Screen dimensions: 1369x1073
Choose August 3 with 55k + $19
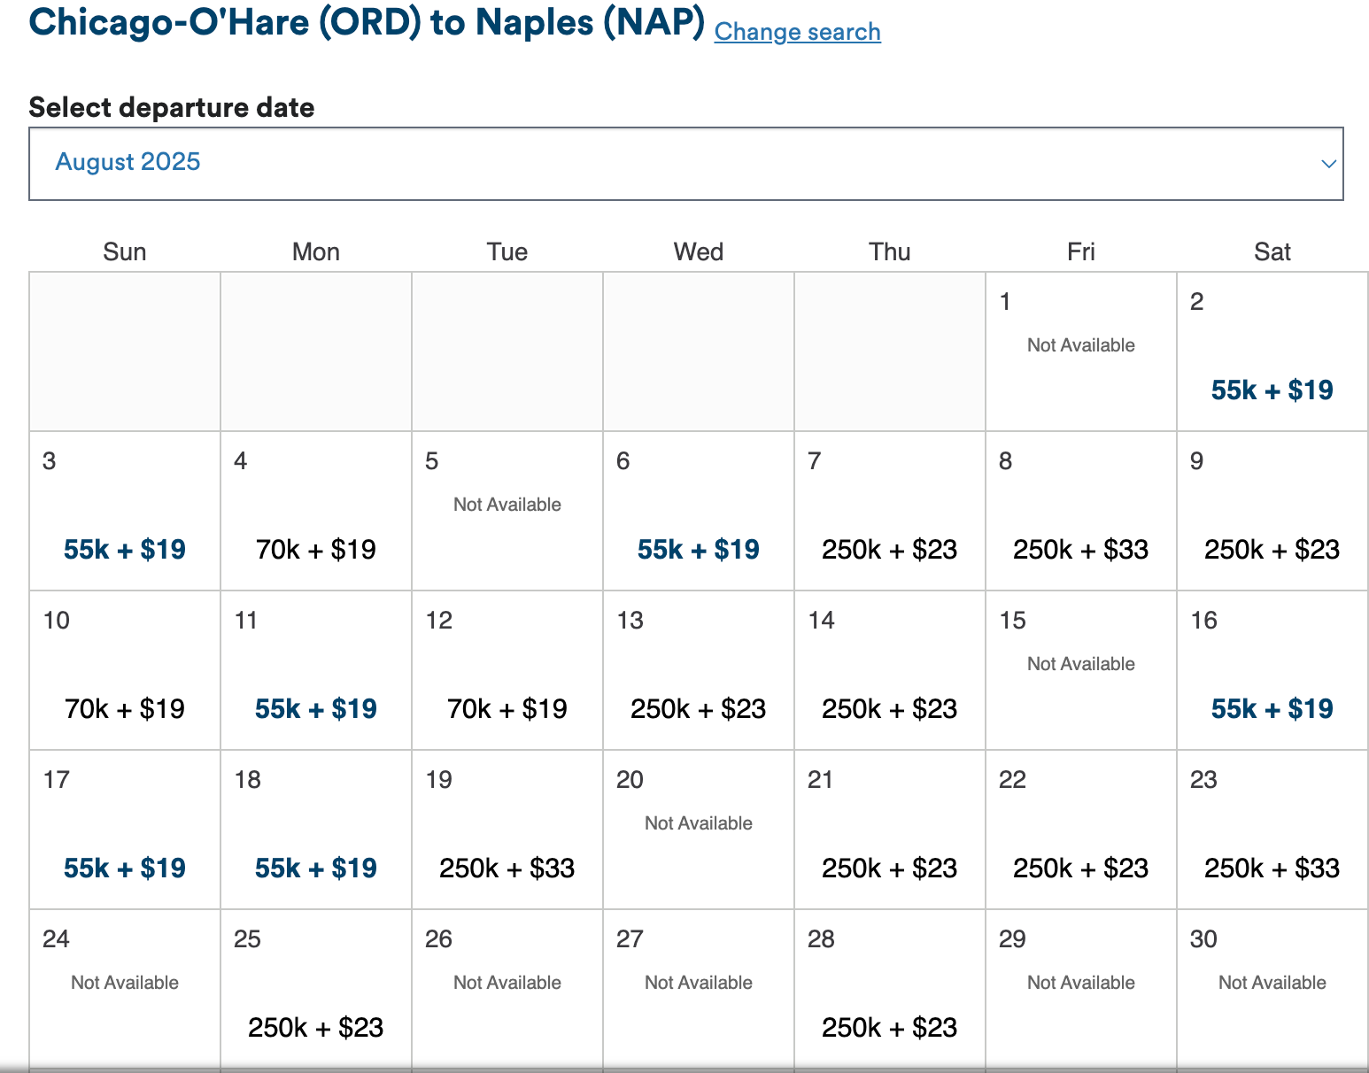(x=125, y=550)
